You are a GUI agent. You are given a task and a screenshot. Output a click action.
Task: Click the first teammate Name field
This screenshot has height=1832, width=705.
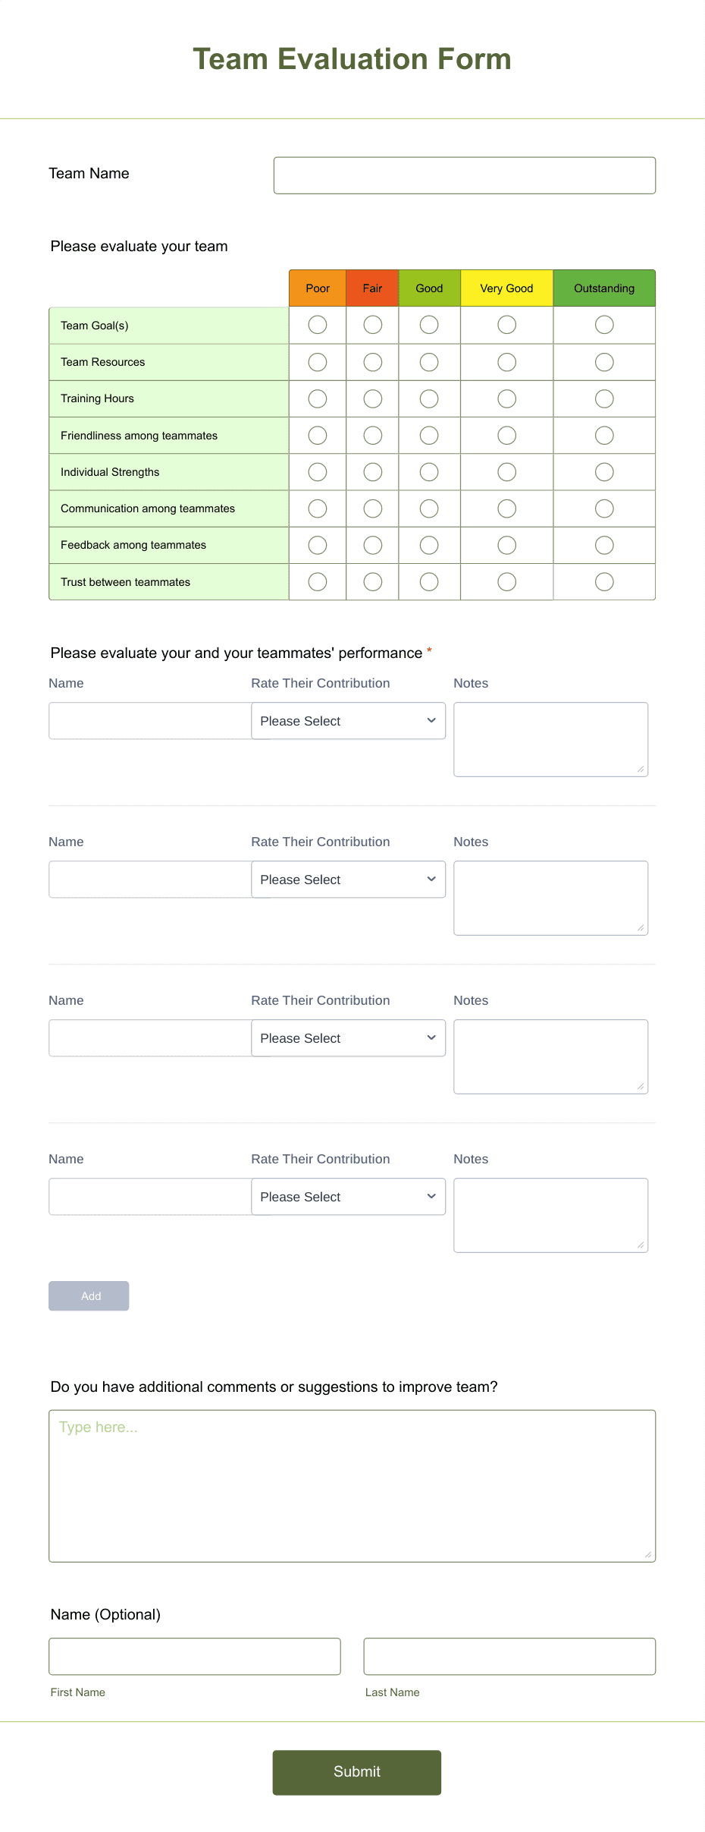[149, 720]
